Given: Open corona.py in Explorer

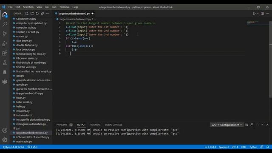Looking at the screenshot, I should tap(22, 36).
